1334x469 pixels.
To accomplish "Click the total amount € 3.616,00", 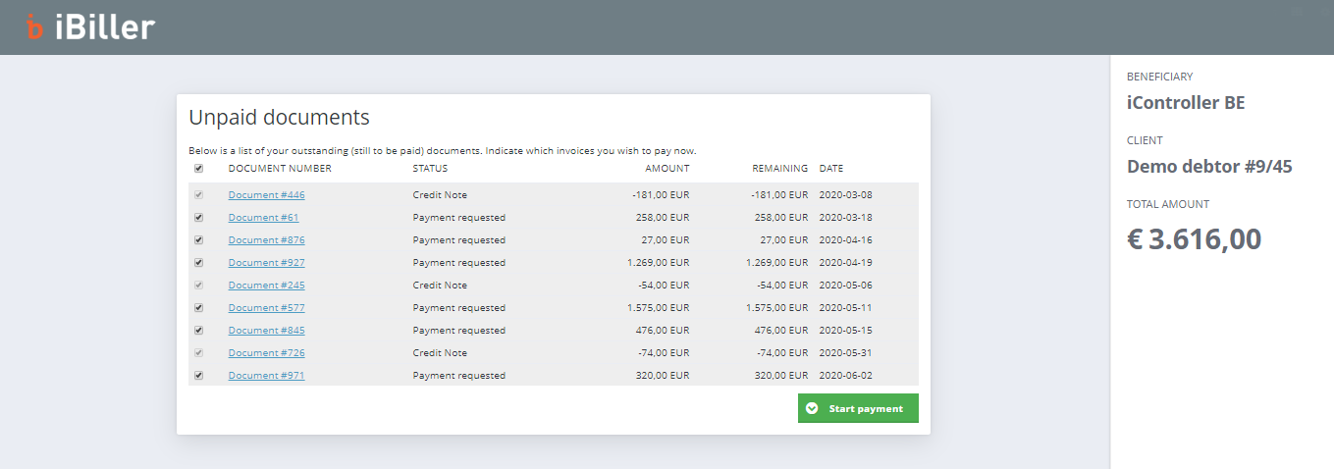I will [1194, 238].
